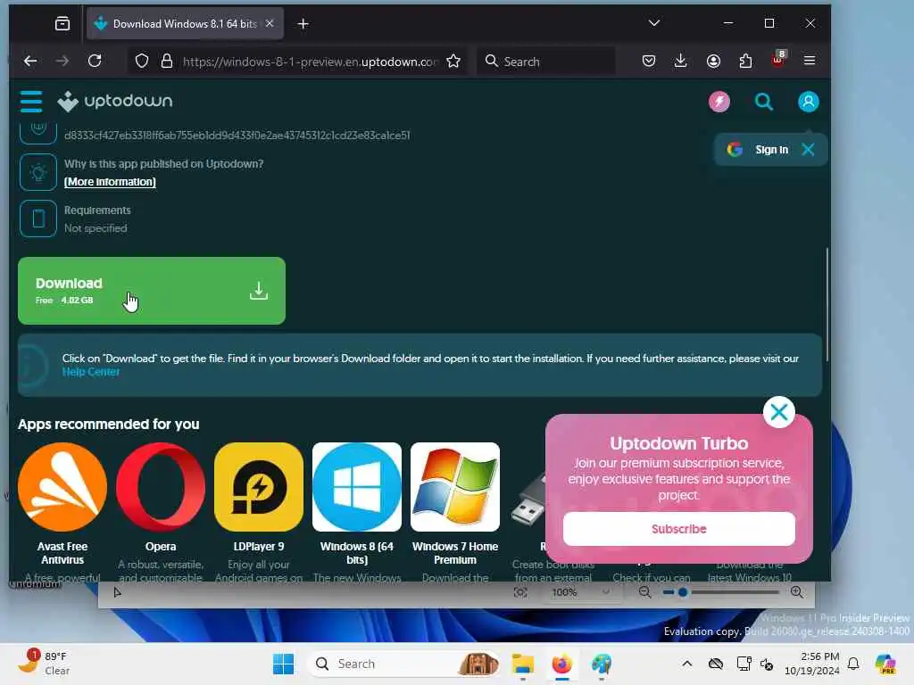Viewport: 914px width, 685px height.
Task: Open the Firefox account icon
Action: pos(713,61)
